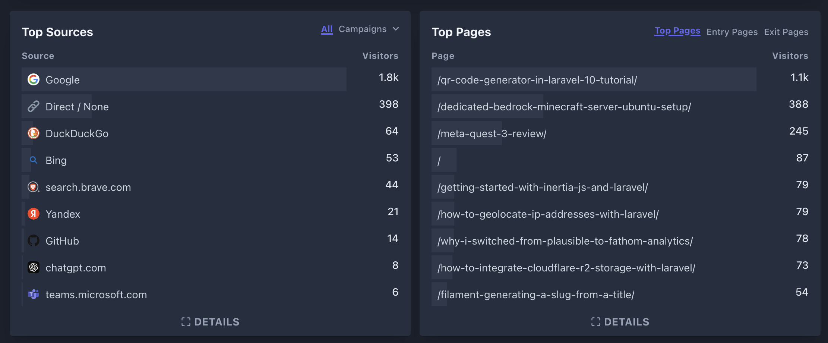Click the DuckDuckGo duck icon
This screenshot has width=828, height=343.
tap(34, 133)
